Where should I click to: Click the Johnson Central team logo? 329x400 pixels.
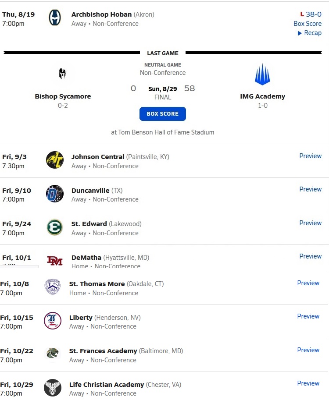(55, 160)
